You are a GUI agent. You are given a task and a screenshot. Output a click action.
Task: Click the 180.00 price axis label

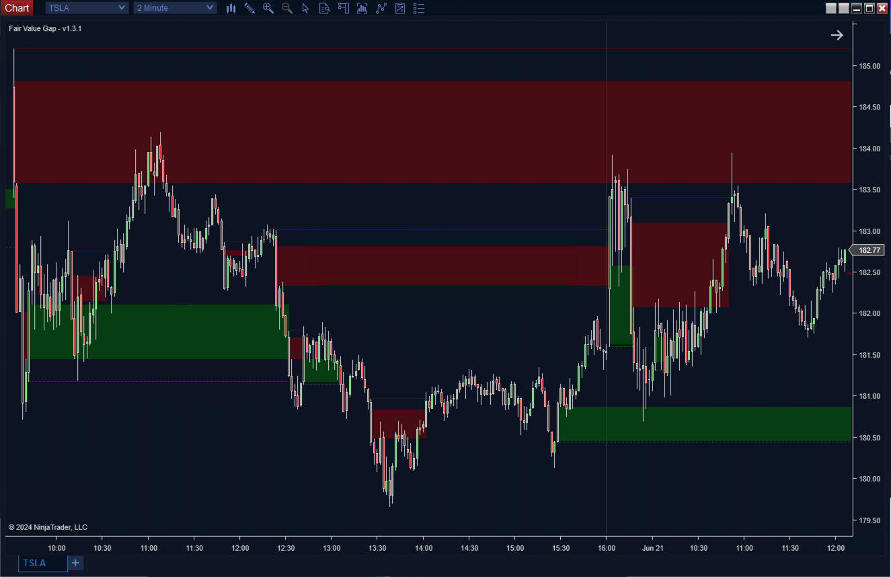click(869, 479)
